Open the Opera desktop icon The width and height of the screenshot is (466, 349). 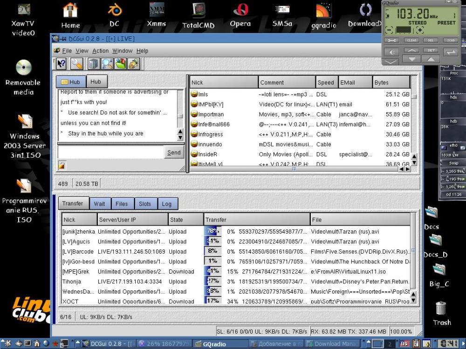coord(240,15)
